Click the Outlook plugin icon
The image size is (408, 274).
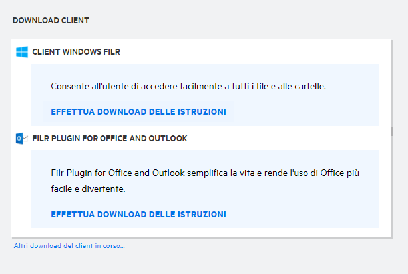21,139
